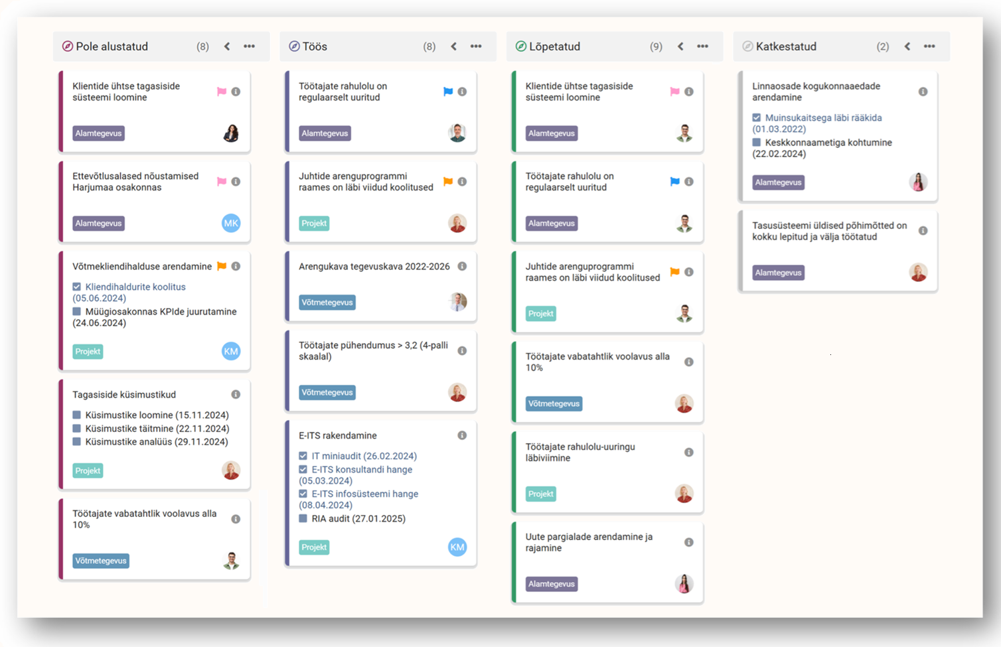Uncheck the IT miniaudit checkbox
The image size is (1001, 647).
pyautogui.click(x=303, y=456)
